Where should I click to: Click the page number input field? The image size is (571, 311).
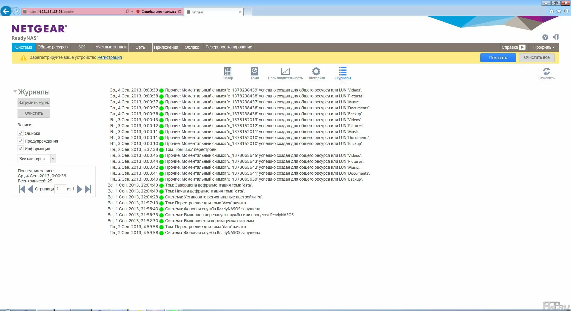(x=60, y=189)
